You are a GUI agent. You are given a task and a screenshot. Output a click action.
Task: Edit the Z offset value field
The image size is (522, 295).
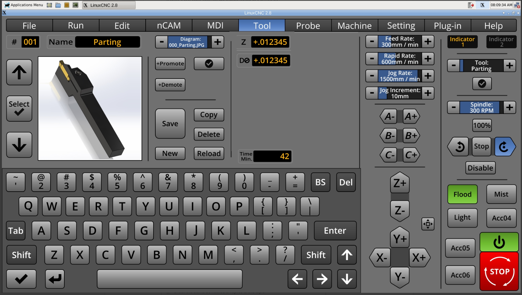pyautogui.click(x=270, y=42)
